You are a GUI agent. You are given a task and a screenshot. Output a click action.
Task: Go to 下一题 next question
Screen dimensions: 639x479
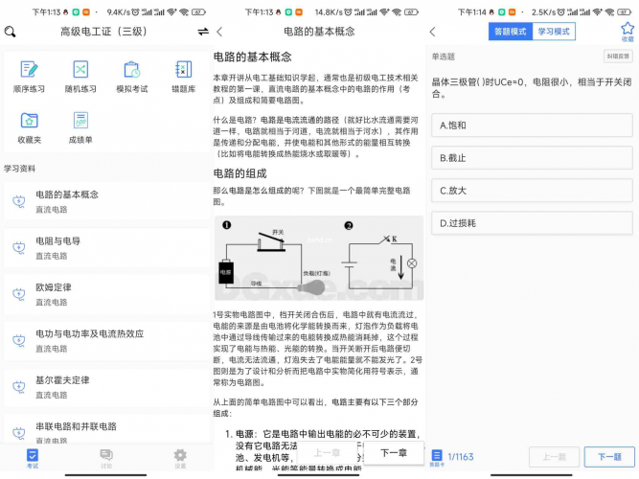[x=609, y=457]
